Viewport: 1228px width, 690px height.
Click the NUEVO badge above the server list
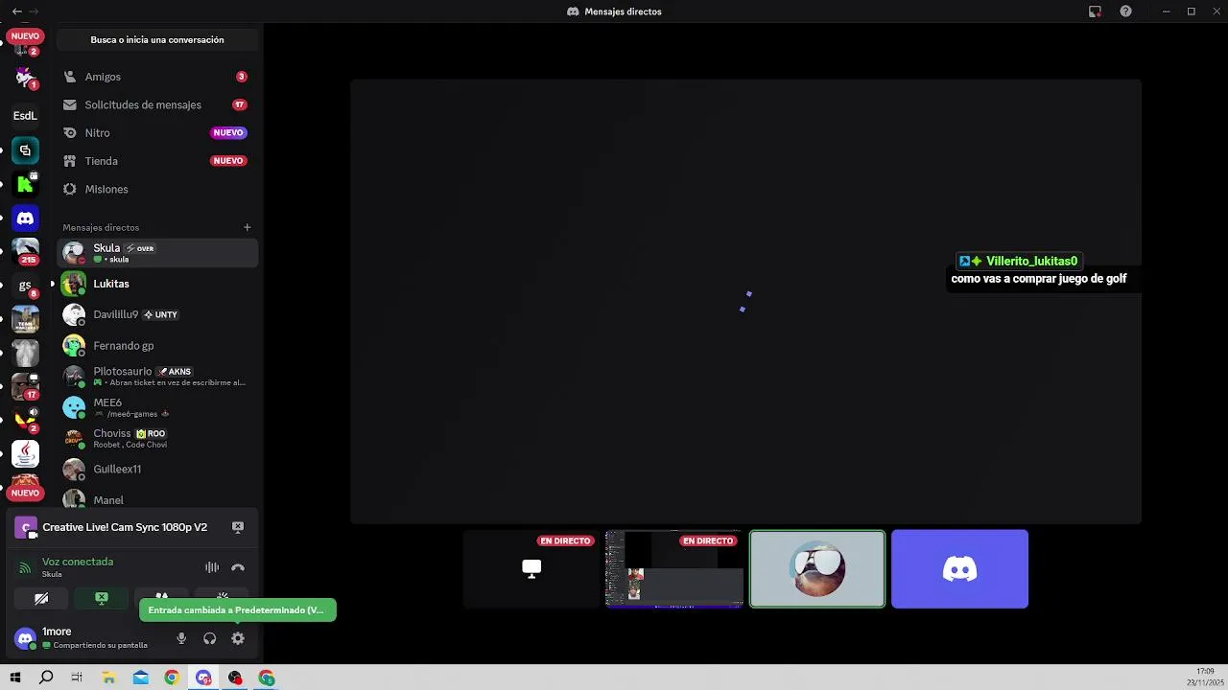(25, 36)
